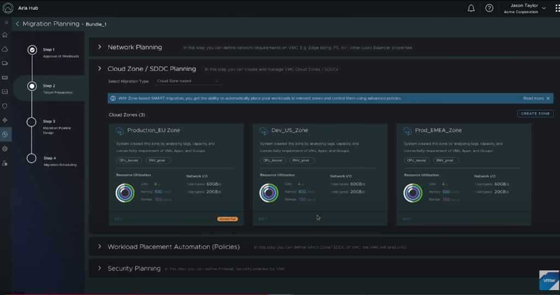Screen dimensions: 560x295
Task: Click the info icon in the blue banner
Action: click(113, 98)
